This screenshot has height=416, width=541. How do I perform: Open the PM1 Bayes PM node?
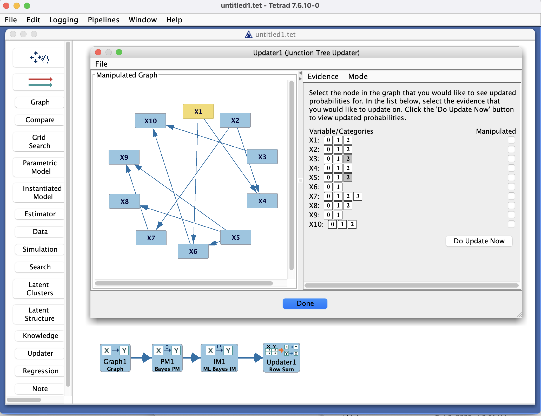167,358
